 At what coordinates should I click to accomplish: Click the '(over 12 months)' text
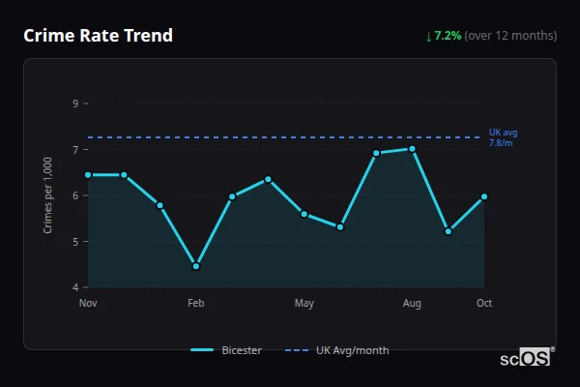(510, 36)
